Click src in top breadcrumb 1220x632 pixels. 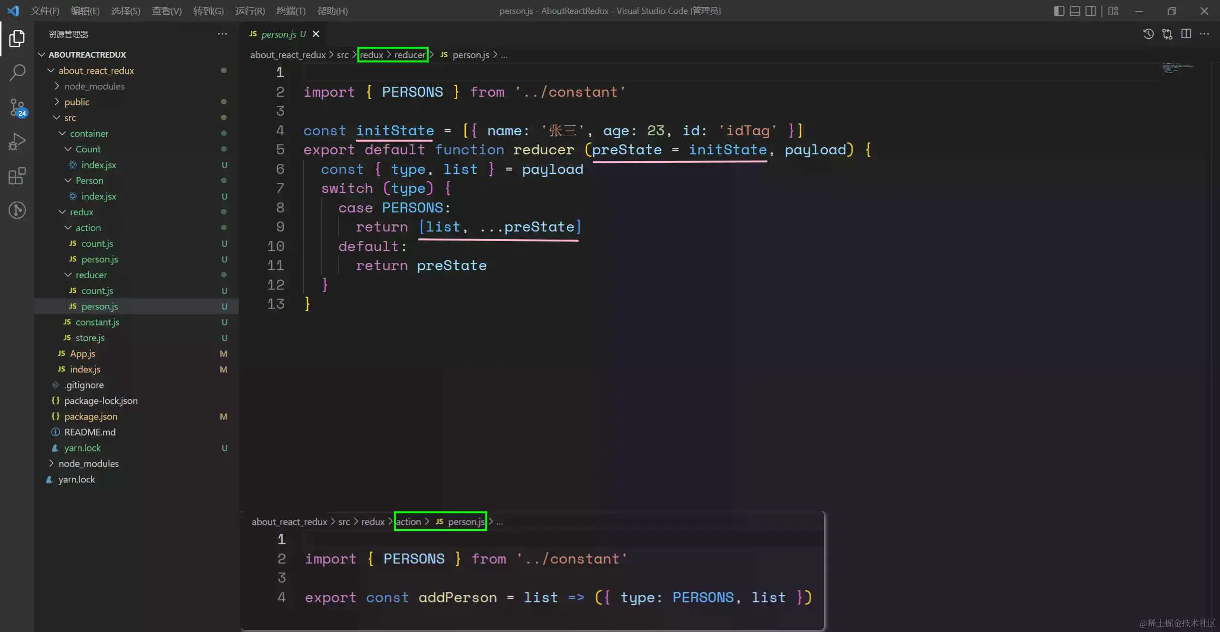click(342, 55)
